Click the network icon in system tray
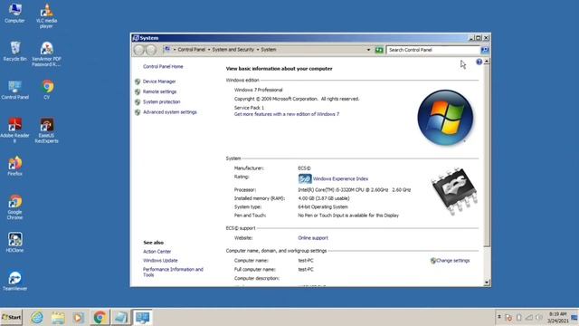 click(528, 317)
